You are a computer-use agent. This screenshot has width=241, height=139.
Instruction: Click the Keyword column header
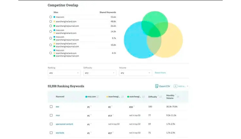(x=60, y=97)
